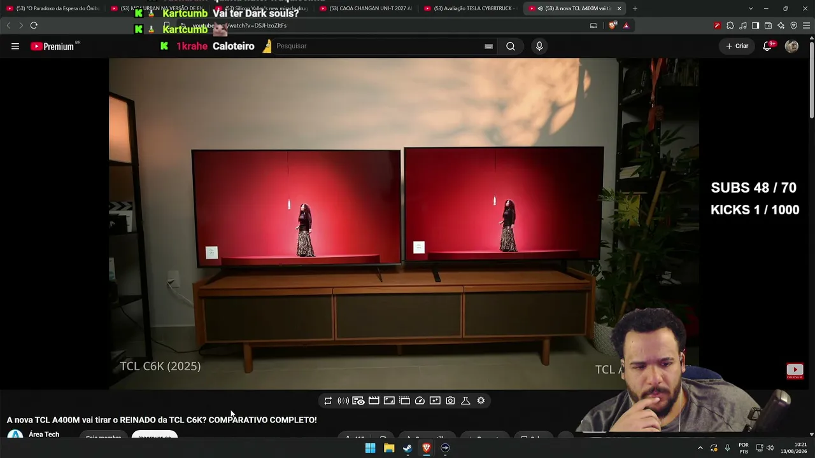Open Brave Leo AI sparkle icon
This screenshot has width=815, height=458.
coord(781,25)
